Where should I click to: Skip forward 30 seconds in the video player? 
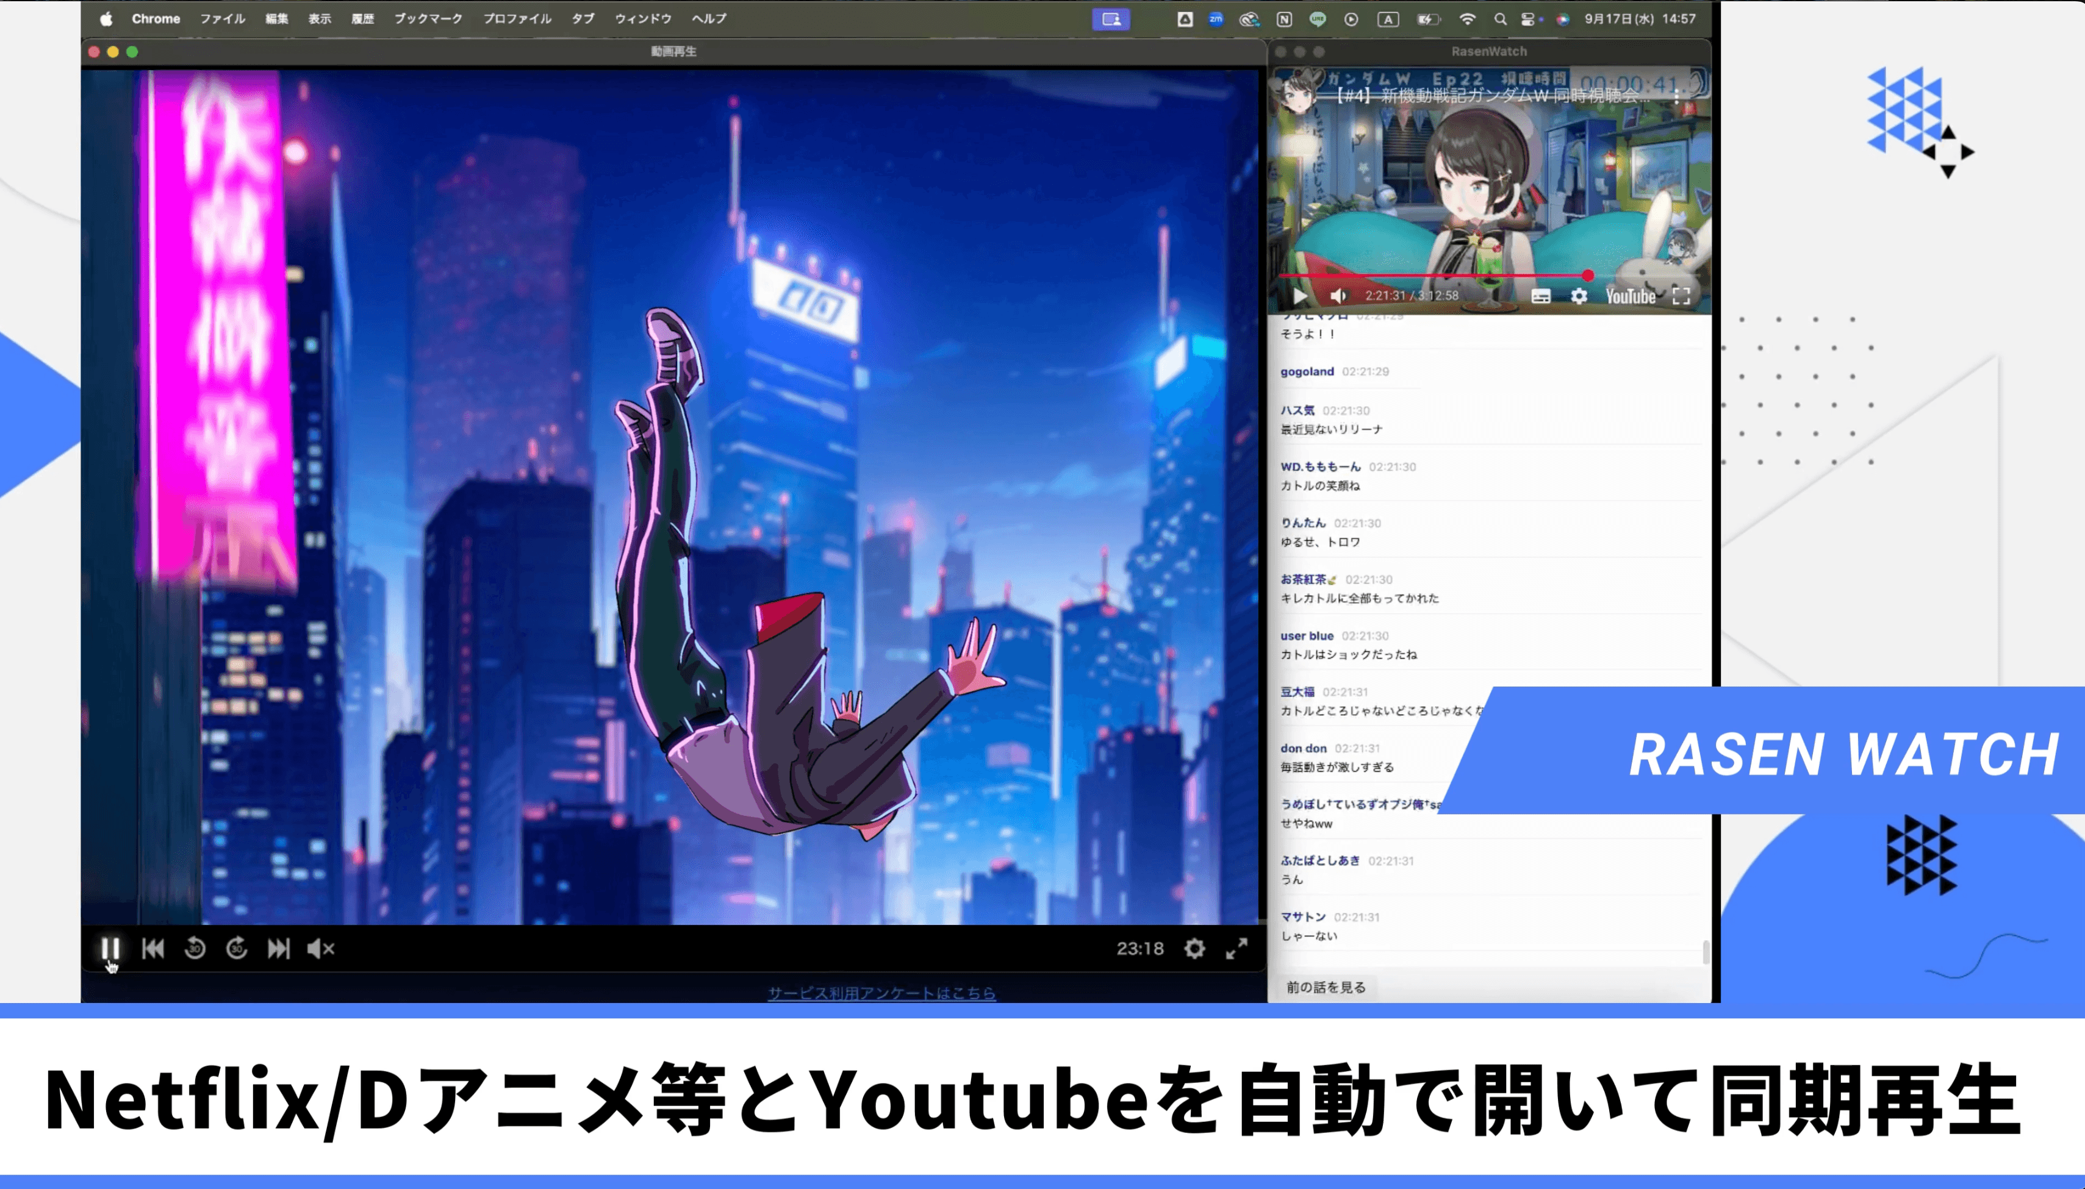click(237, 948)
